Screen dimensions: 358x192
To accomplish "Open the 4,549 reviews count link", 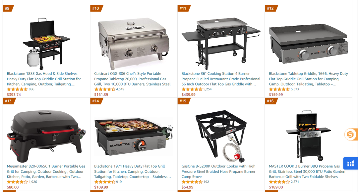I will coord(120,89).
